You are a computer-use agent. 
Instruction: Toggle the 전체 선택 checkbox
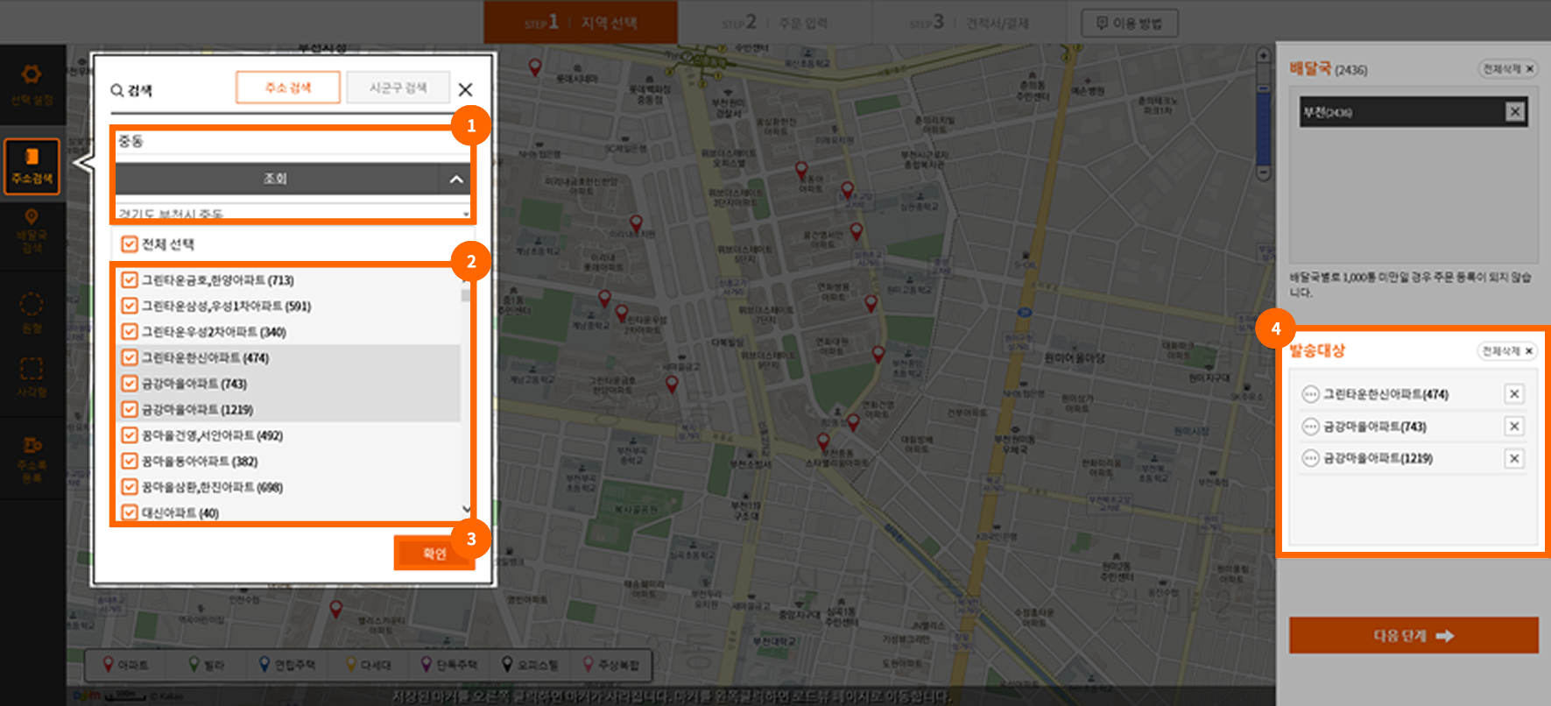[x=130, y=244]
